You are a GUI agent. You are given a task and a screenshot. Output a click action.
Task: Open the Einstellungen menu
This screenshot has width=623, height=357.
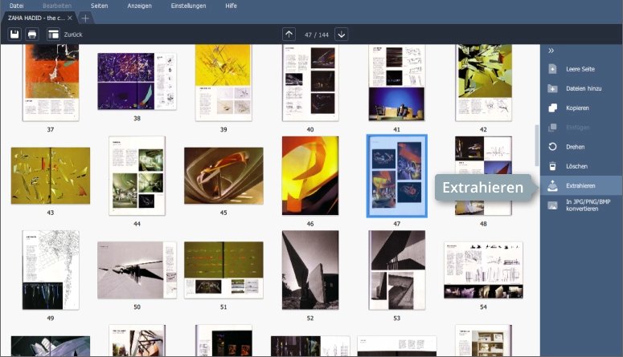[x=188, y=6]
